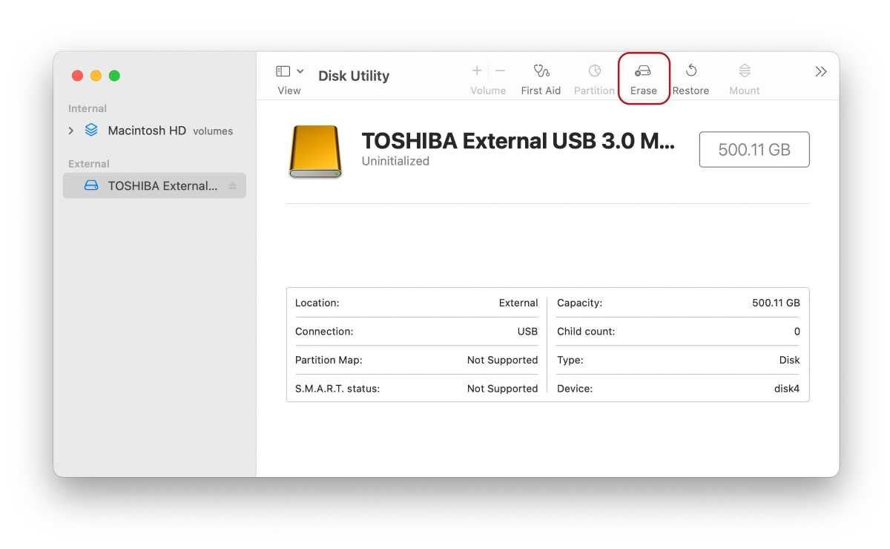Add a volume with plus icon
The width and height of the screenshot is (890, 549).
click(x=477, y=70)
